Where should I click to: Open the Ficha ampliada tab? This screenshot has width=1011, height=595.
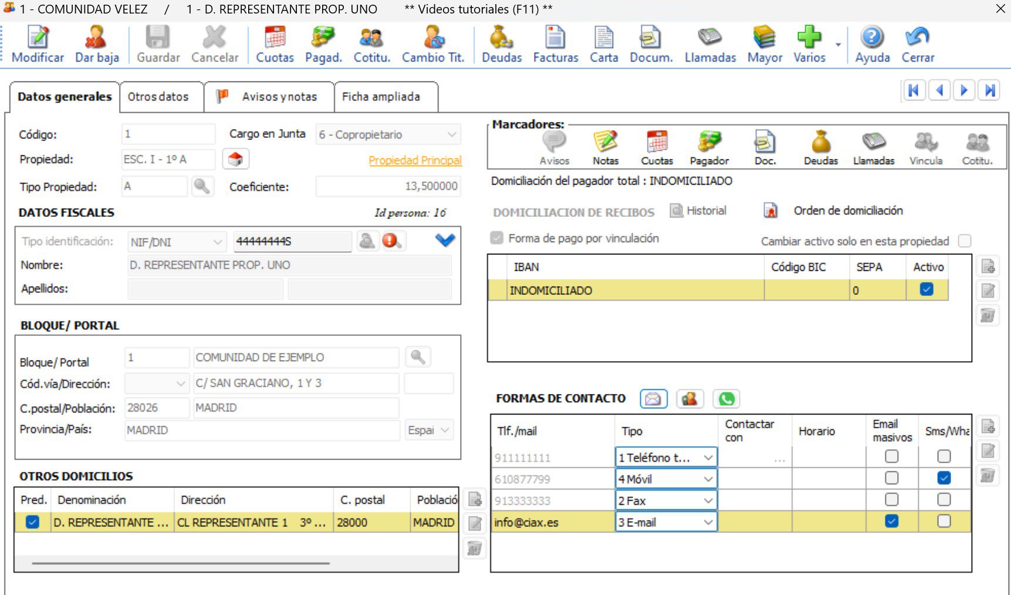[x=381, y=97]
